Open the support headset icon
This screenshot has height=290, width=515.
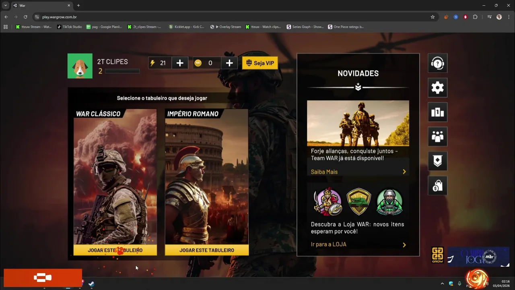pyautogui.click(x=437, y=63)
